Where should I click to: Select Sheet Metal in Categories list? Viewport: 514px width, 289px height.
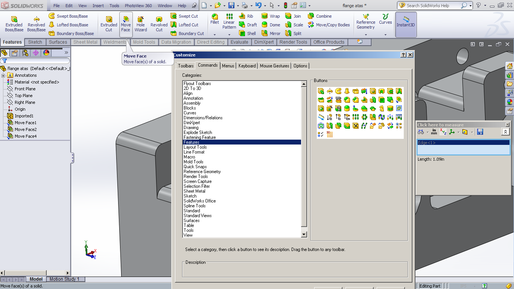pos(194,191)
